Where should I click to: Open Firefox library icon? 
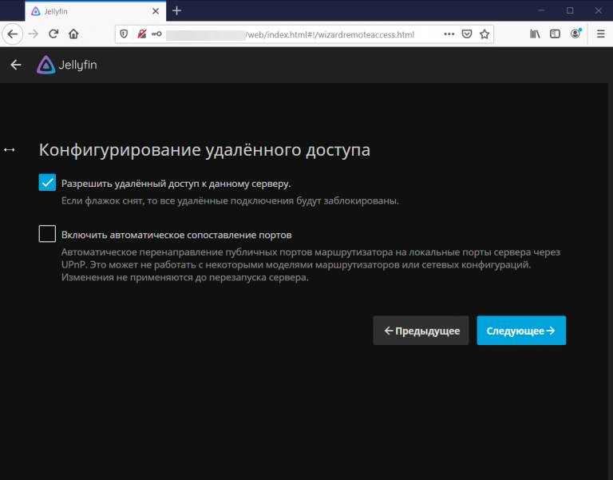(536, 34)
